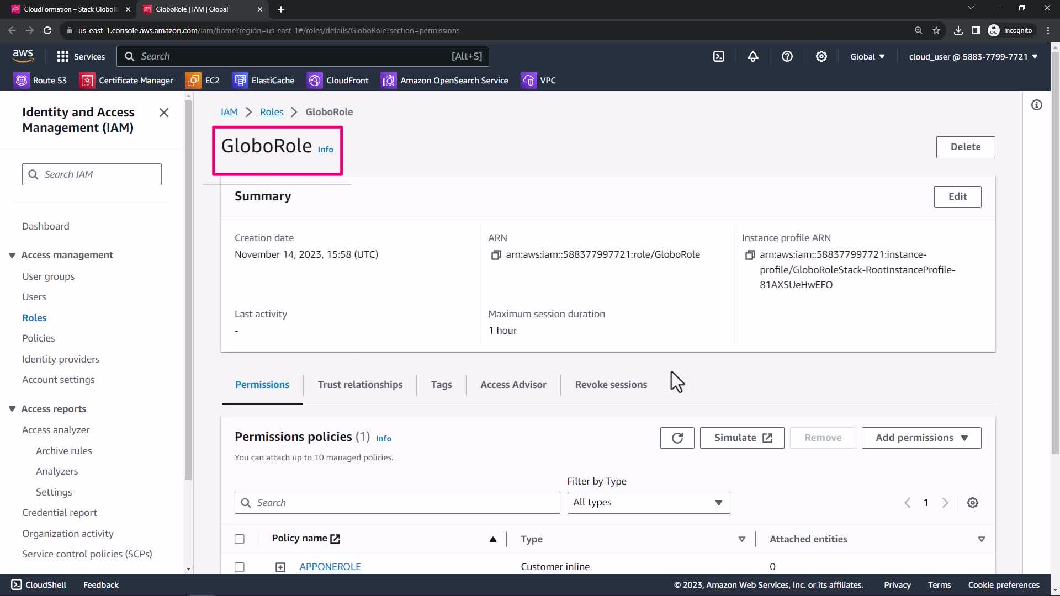Viewport: 1060px width, 596px height.
Task: Click the policies search field
Action: [397, 503]
